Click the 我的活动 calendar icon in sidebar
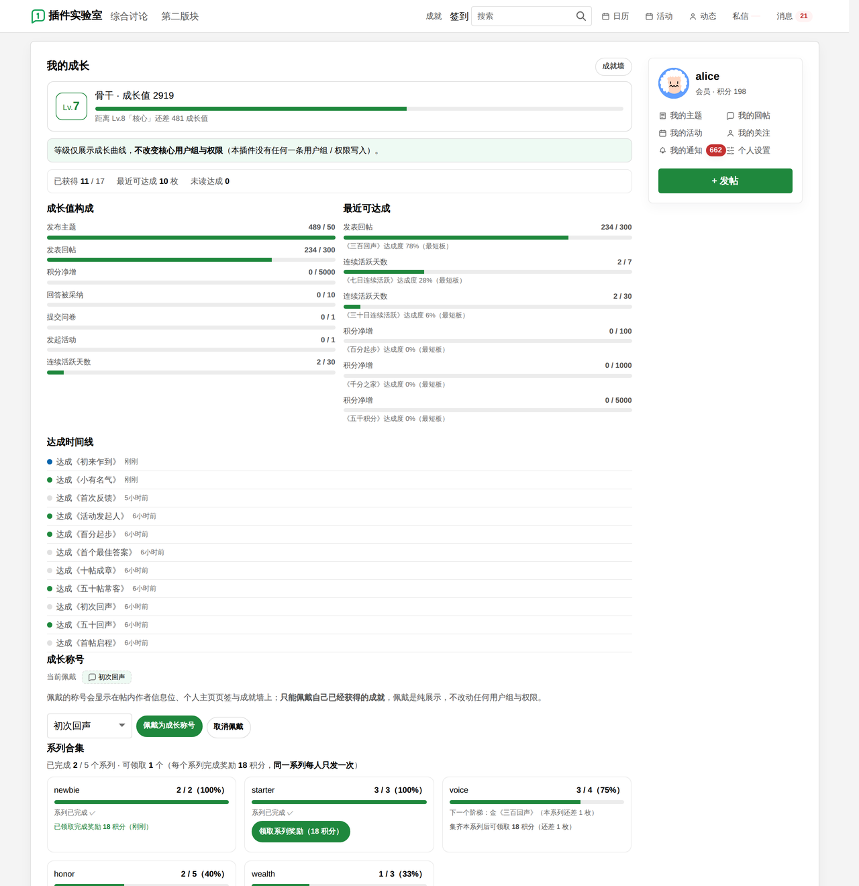The image size is (859, 886). (663, 134)
